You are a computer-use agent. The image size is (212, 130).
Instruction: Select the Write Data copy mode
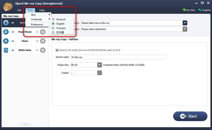point(25,50)
